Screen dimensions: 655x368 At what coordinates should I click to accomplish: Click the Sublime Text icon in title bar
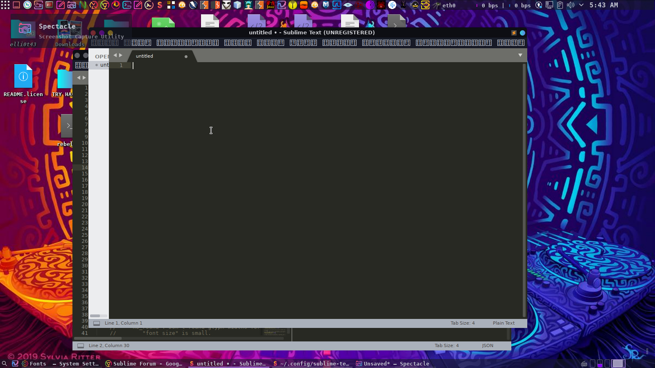[514, 33]
